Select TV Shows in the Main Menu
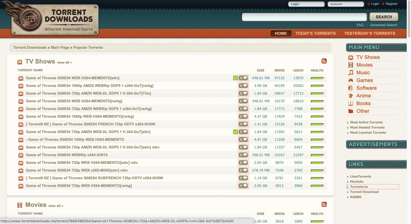Screen dimensions: 411x224 (x=368, y=57)
